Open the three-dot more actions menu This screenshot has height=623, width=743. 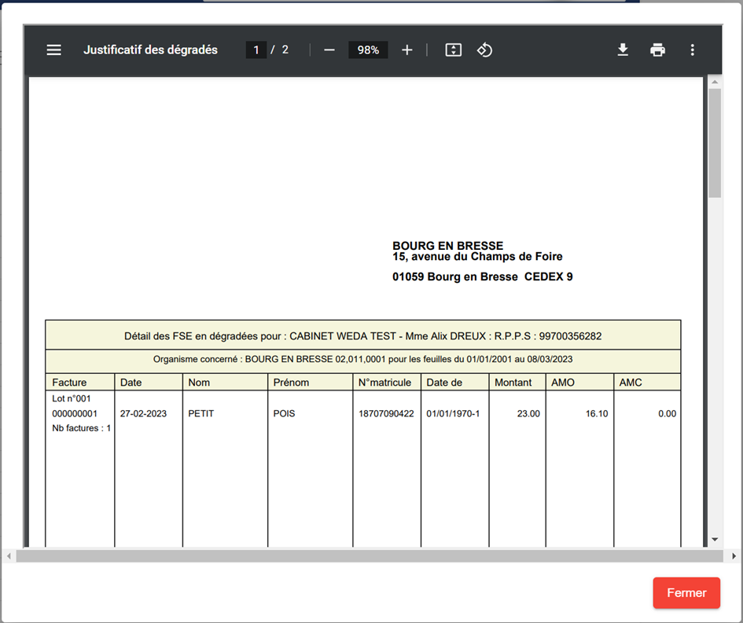coord(692,50)
